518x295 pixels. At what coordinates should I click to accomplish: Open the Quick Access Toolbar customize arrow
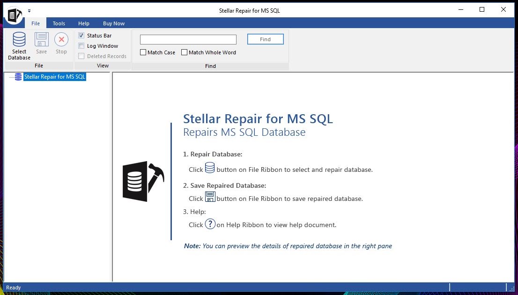point(29,10)
